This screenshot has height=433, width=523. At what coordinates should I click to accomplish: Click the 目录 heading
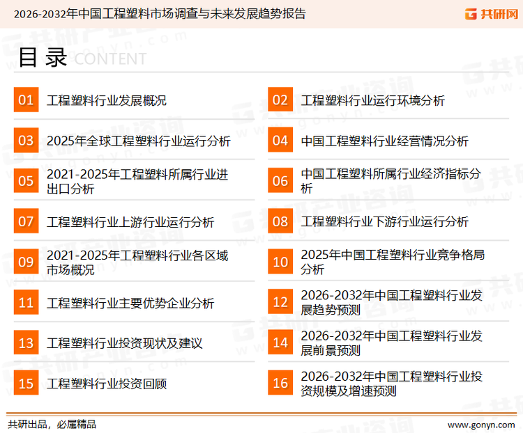[x=43, y=58]
